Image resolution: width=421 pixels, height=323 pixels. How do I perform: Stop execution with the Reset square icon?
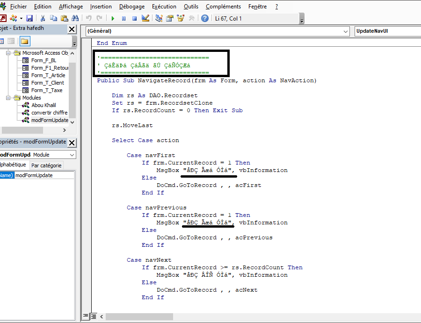(134, 18)
